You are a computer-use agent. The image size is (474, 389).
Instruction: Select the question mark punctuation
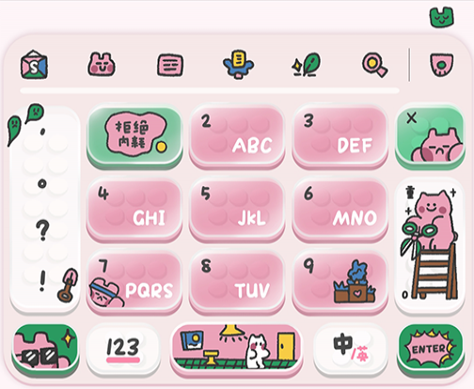tap(42, 230)
